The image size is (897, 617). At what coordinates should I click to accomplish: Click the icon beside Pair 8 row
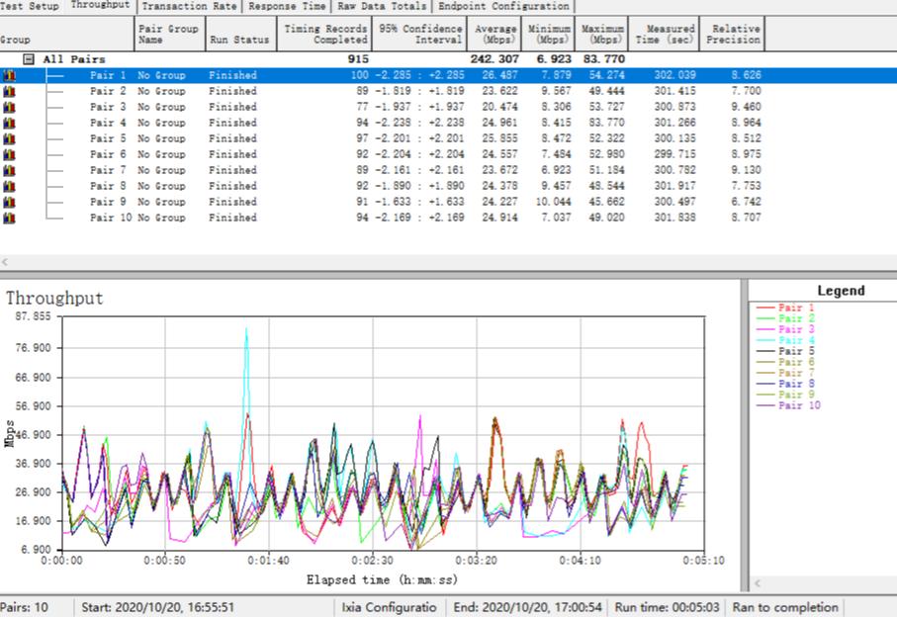(10, 186)
